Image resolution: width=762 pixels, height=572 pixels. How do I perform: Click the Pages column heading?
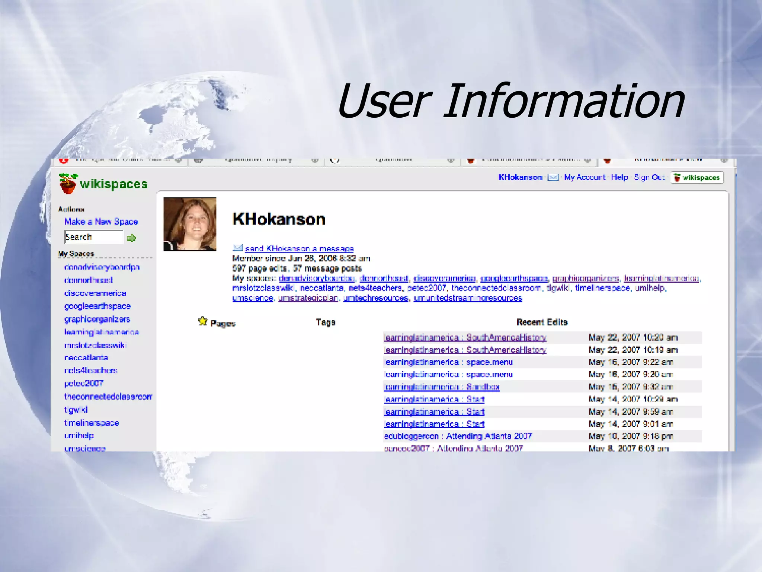point(223,323)
